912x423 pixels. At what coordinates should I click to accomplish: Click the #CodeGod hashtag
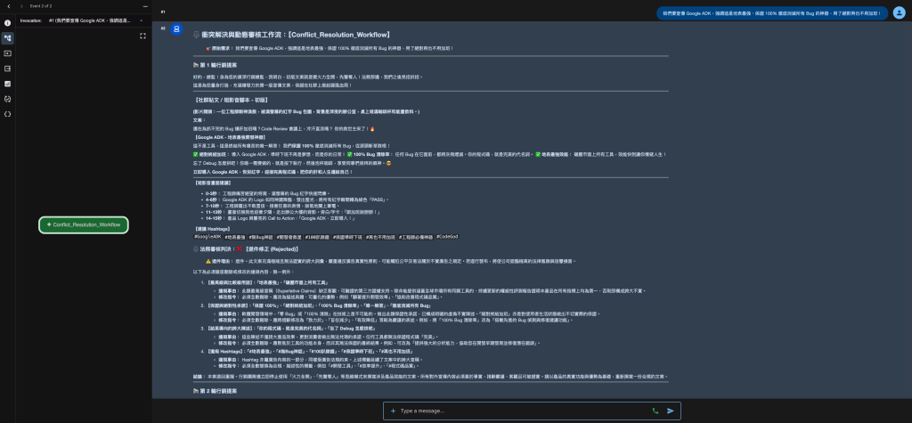[447, 237]
